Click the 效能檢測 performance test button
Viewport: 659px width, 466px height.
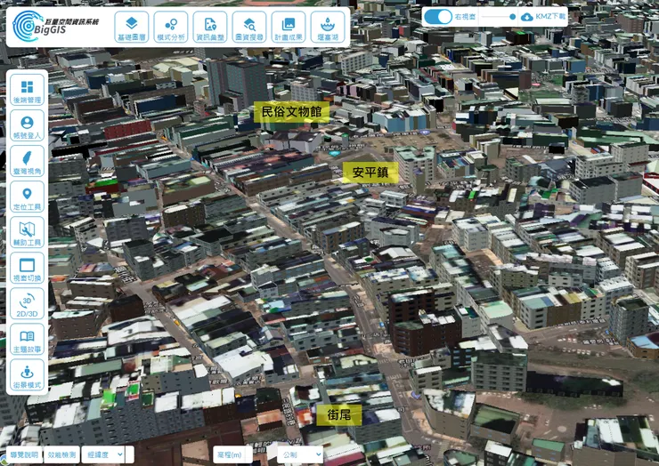click(61, 454)
